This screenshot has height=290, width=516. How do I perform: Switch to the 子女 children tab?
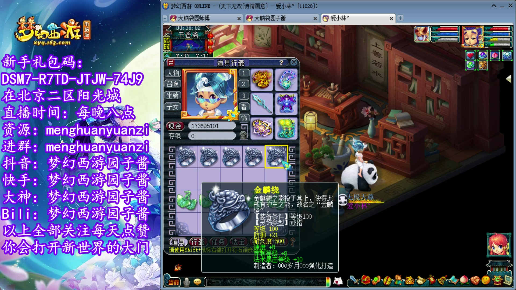[x=173, y=107]
